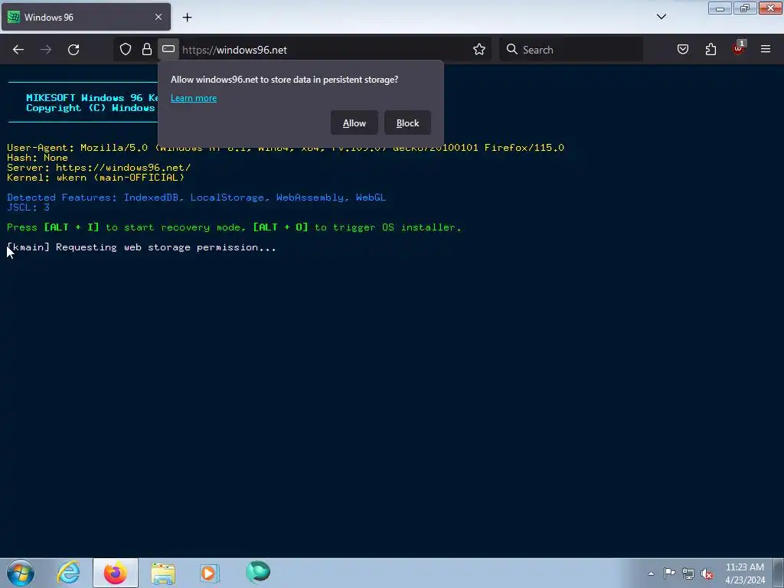Image resolution: width=784 pixels, height=588 pixels.
Task: Click the '[ALT + O]' OS installer hint
Action: click(280, 227)
